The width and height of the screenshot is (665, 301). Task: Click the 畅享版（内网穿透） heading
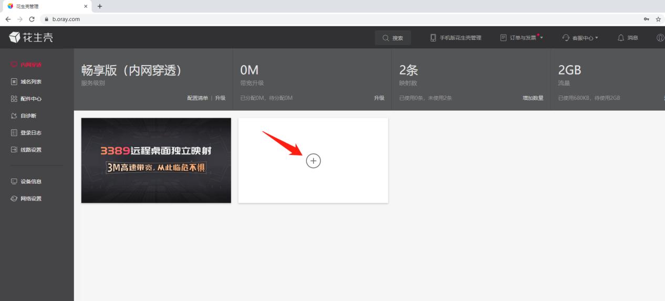click(131, 70)
